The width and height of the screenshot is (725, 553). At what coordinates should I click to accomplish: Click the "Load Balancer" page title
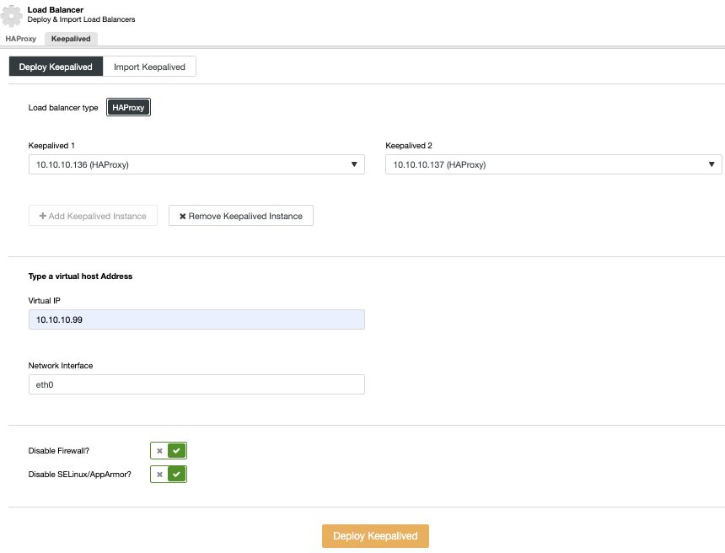pos(56,10)
